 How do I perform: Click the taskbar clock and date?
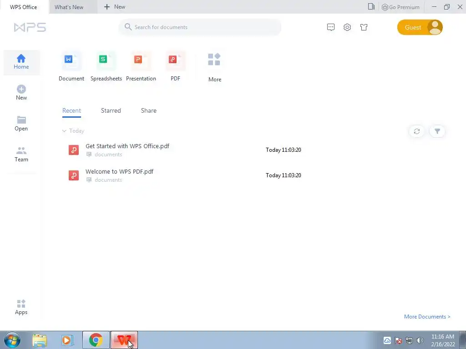[443, 340]
